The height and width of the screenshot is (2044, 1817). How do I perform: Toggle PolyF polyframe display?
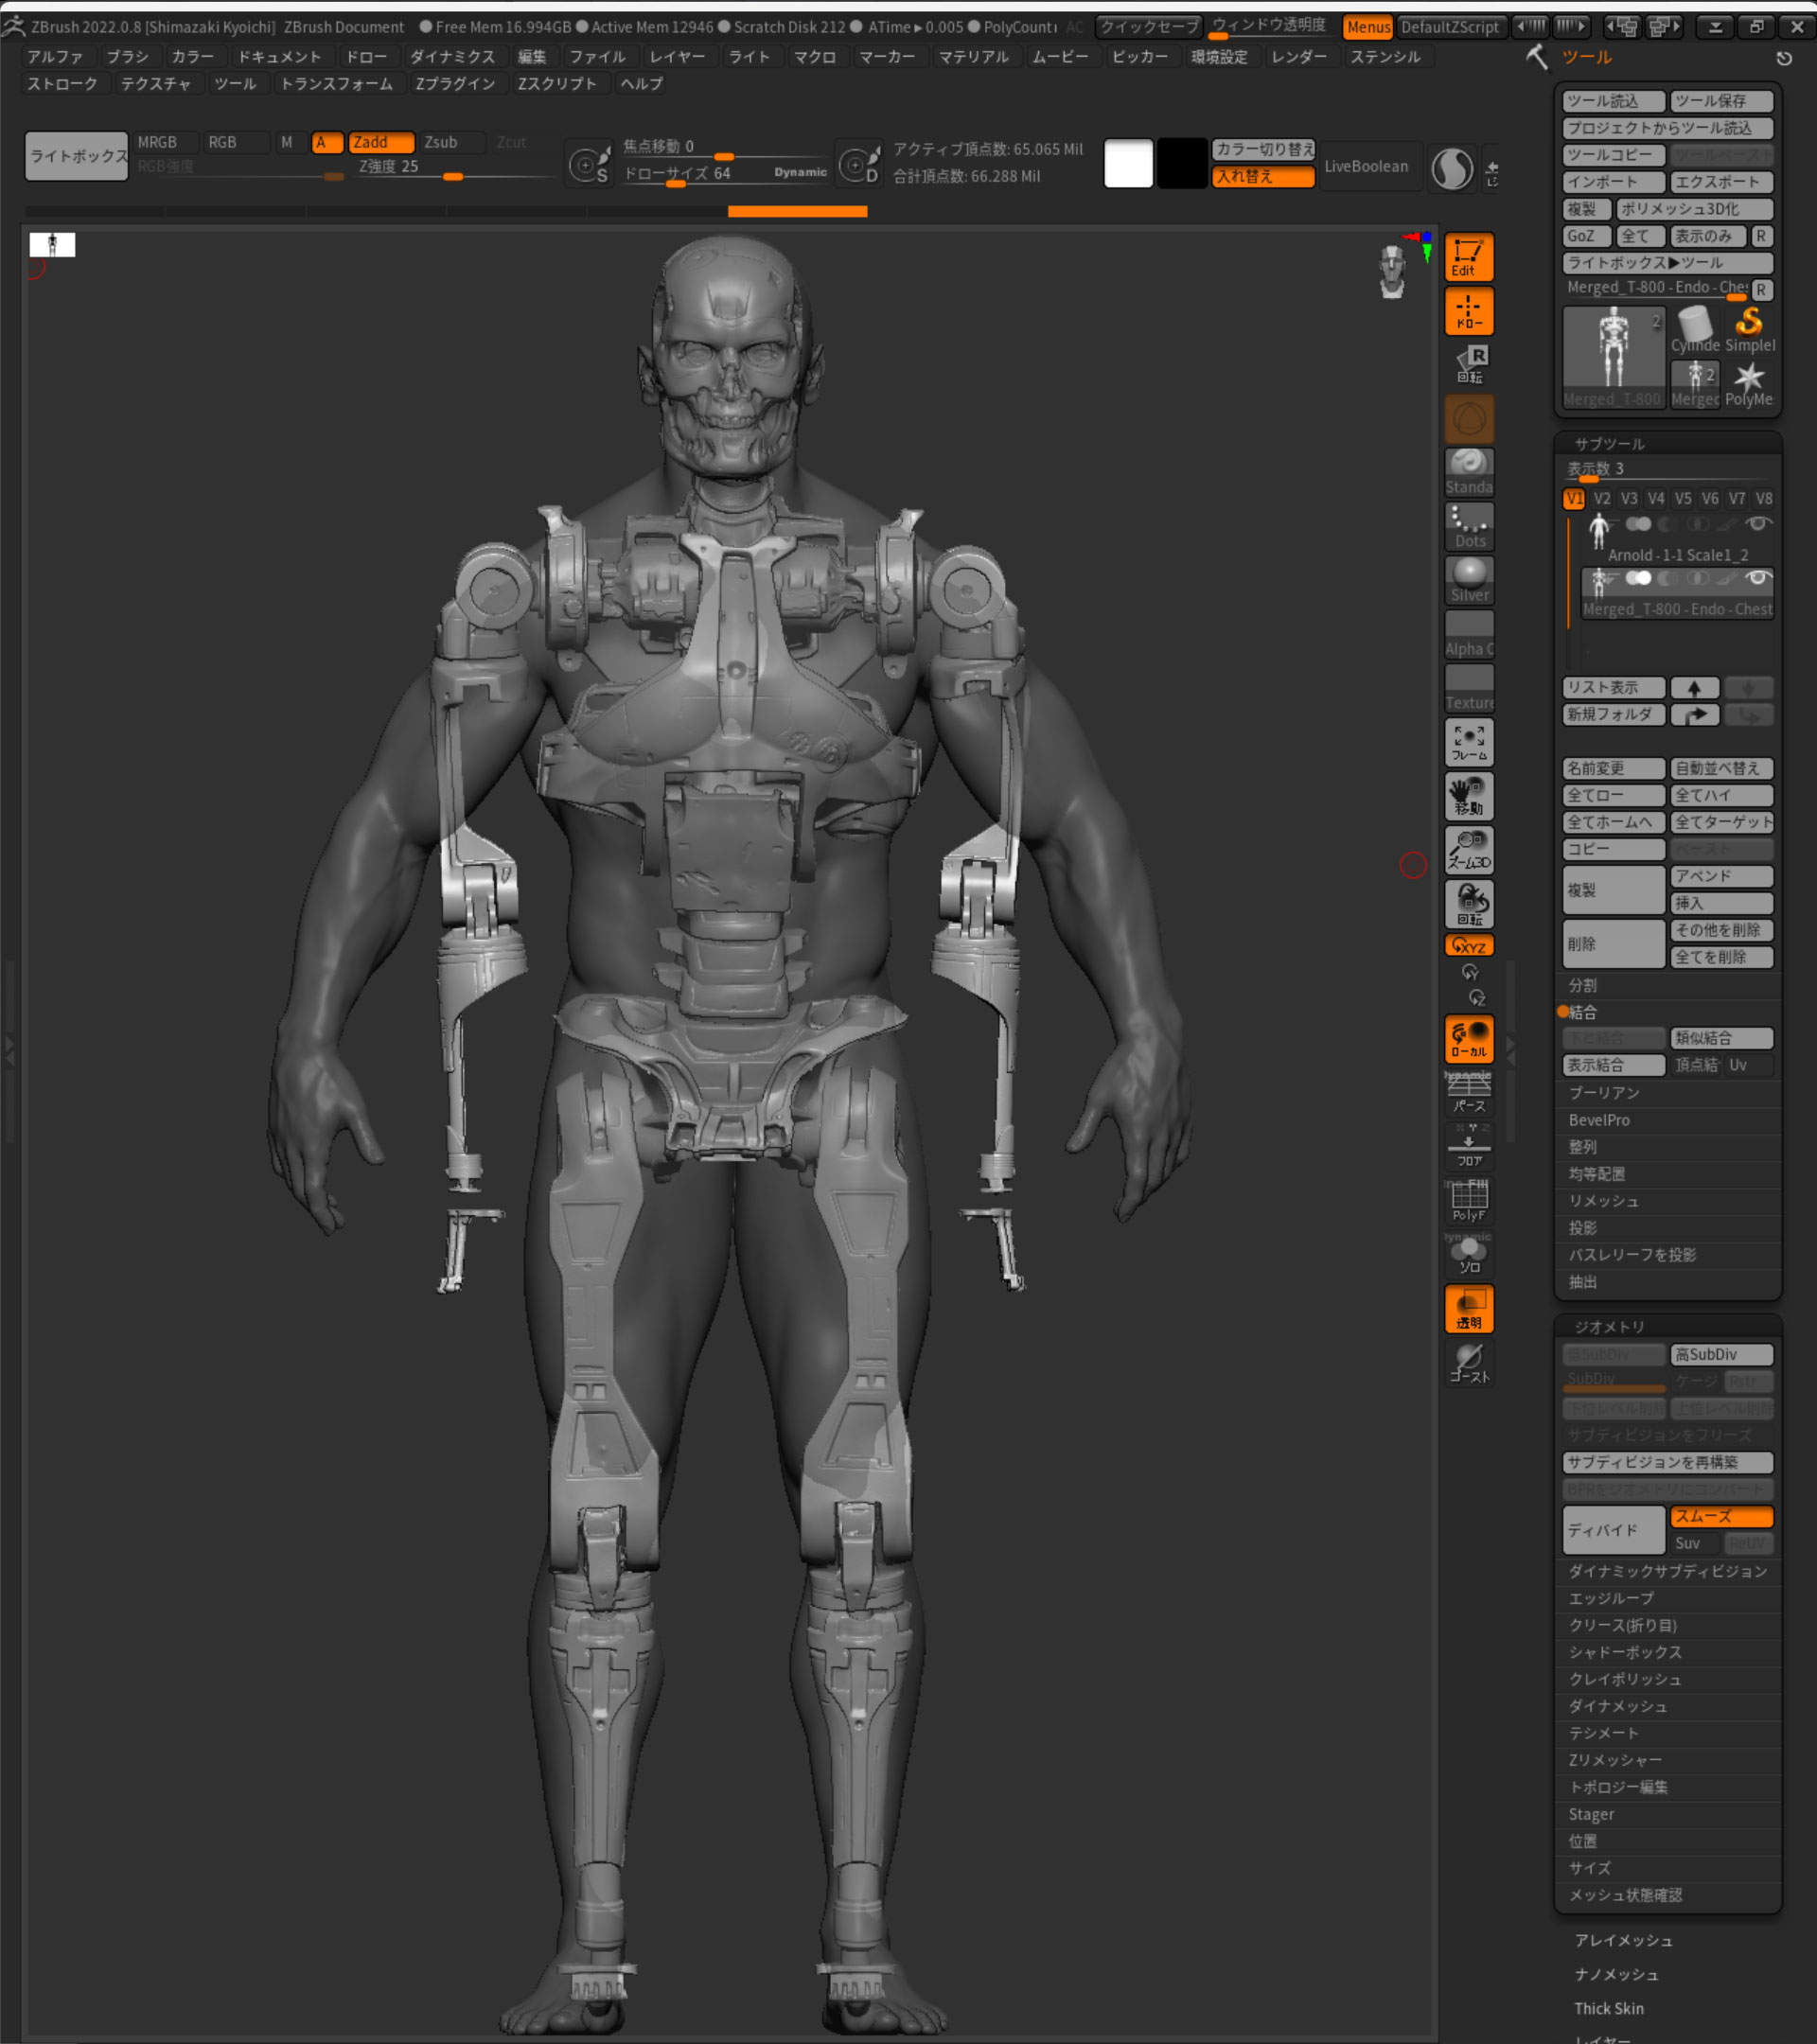click(1468, 1200)
